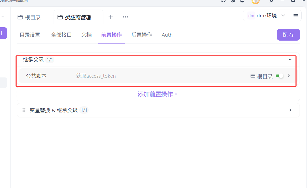Add a new tab with the plus icon

[x=111, y=17]
